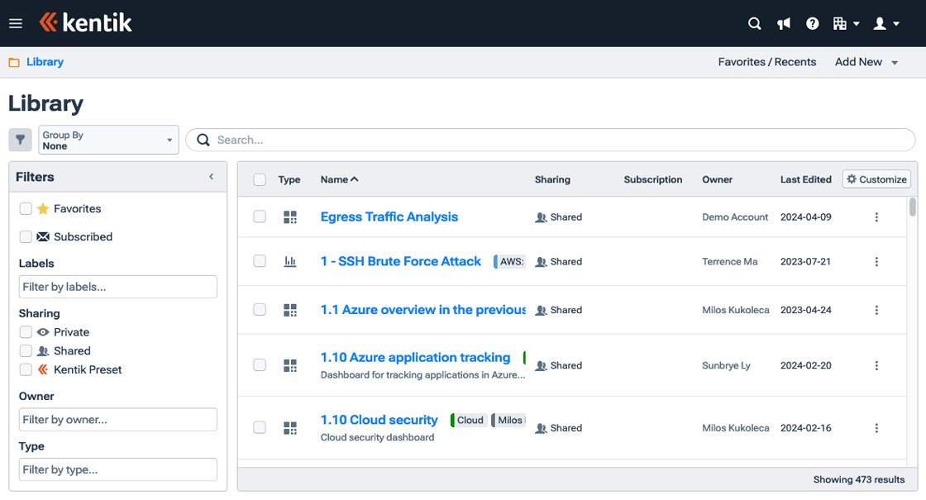
Task: Open Favorites / Recents
Action: coord(766,61)
